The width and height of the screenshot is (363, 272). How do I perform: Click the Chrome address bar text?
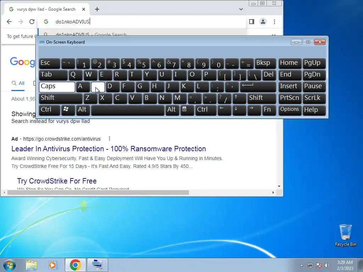coord(72,22)
